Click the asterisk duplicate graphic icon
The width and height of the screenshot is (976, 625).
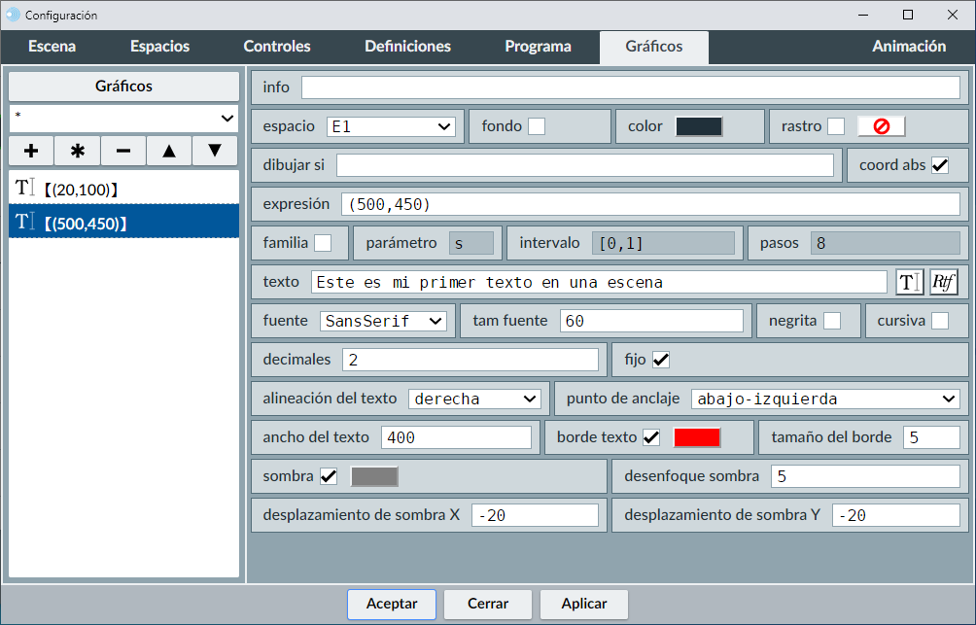coord(78,151)
